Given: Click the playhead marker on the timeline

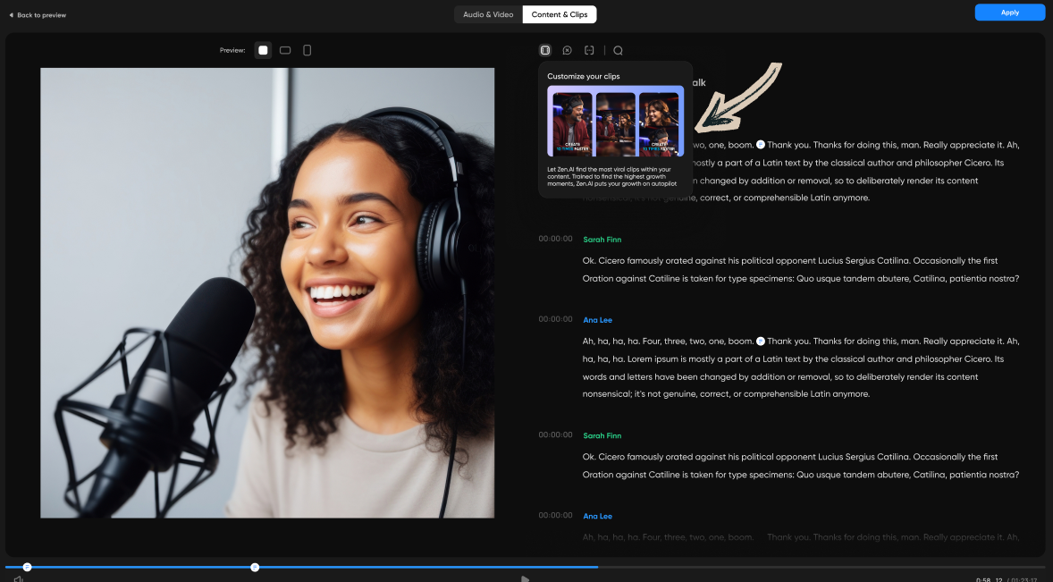Looking at the screenshot, I should [x=255, y=566].
